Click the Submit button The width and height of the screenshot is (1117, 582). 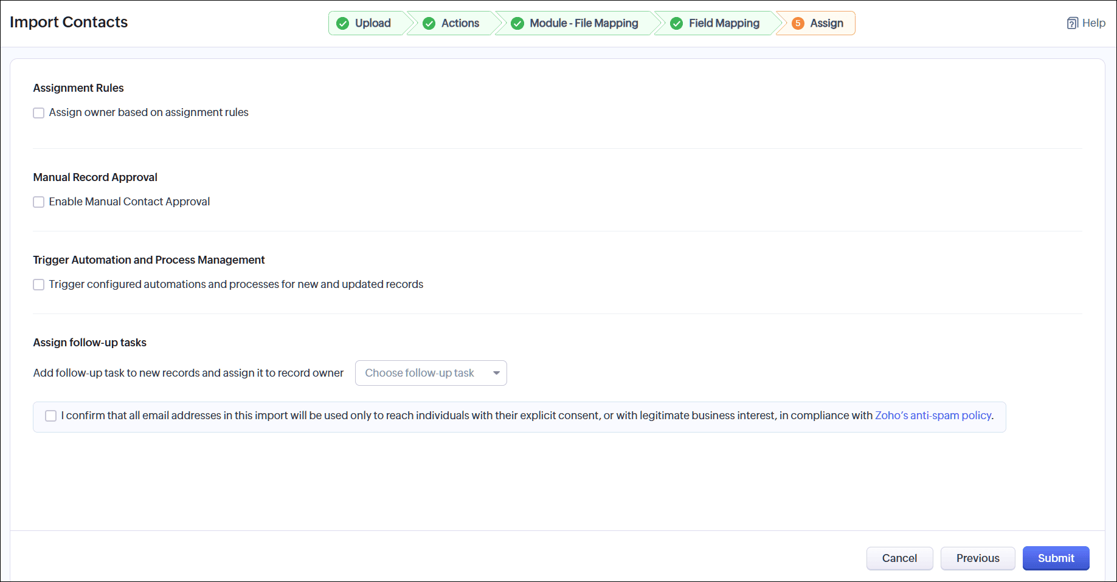[x=1056, y=558]
